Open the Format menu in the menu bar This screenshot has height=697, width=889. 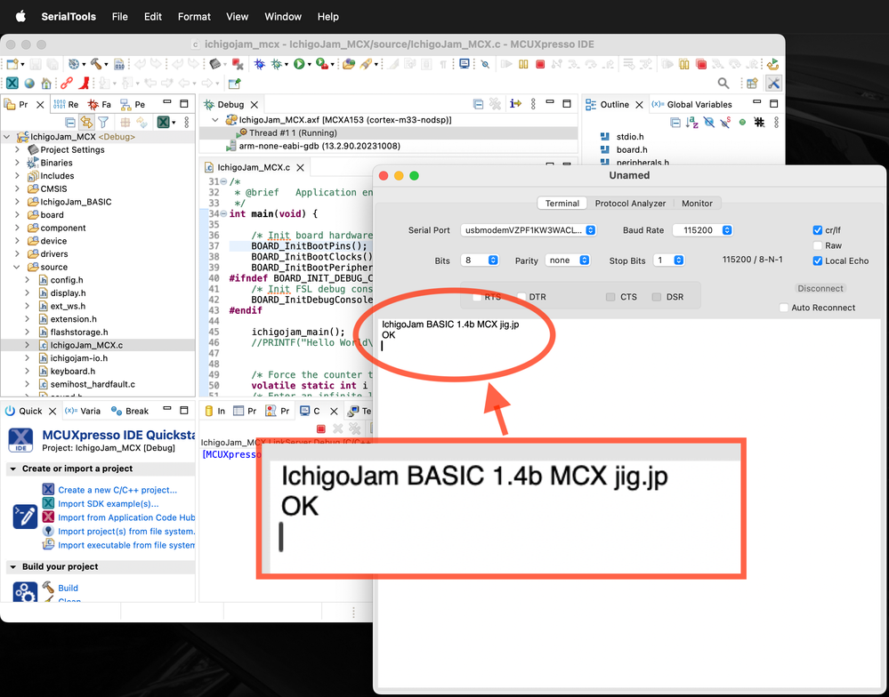pos(194,16)
